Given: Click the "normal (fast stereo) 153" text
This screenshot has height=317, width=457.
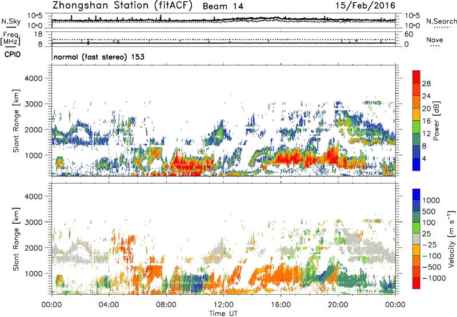Looking at the screenshot, I should [x=99, y=57].
